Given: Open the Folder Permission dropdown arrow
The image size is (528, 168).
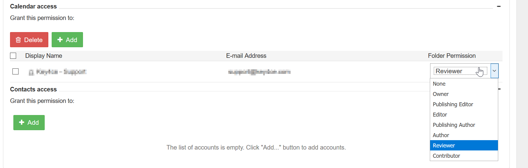Looking at the screenshot, I should pyautogui.click(x=494, y=71).
